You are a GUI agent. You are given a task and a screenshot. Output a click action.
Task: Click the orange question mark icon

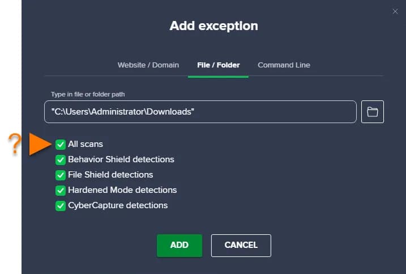pyautogui.click(x=16, y=145)
